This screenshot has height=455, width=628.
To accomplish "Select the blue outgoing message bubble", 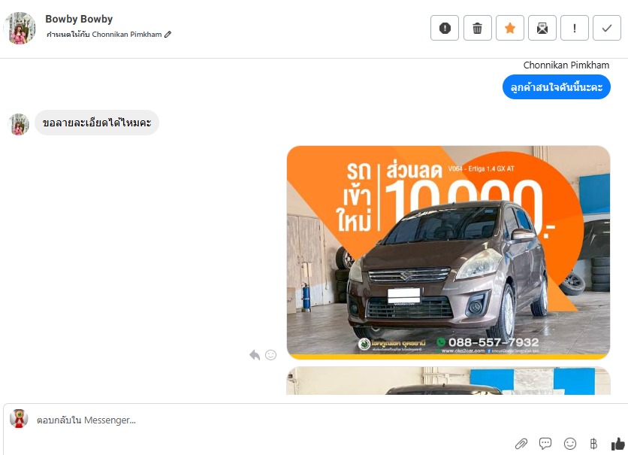I will [557, 87].
